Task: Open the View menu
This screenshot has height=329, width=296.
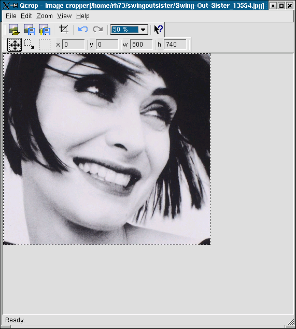Action: click(64, 16)
